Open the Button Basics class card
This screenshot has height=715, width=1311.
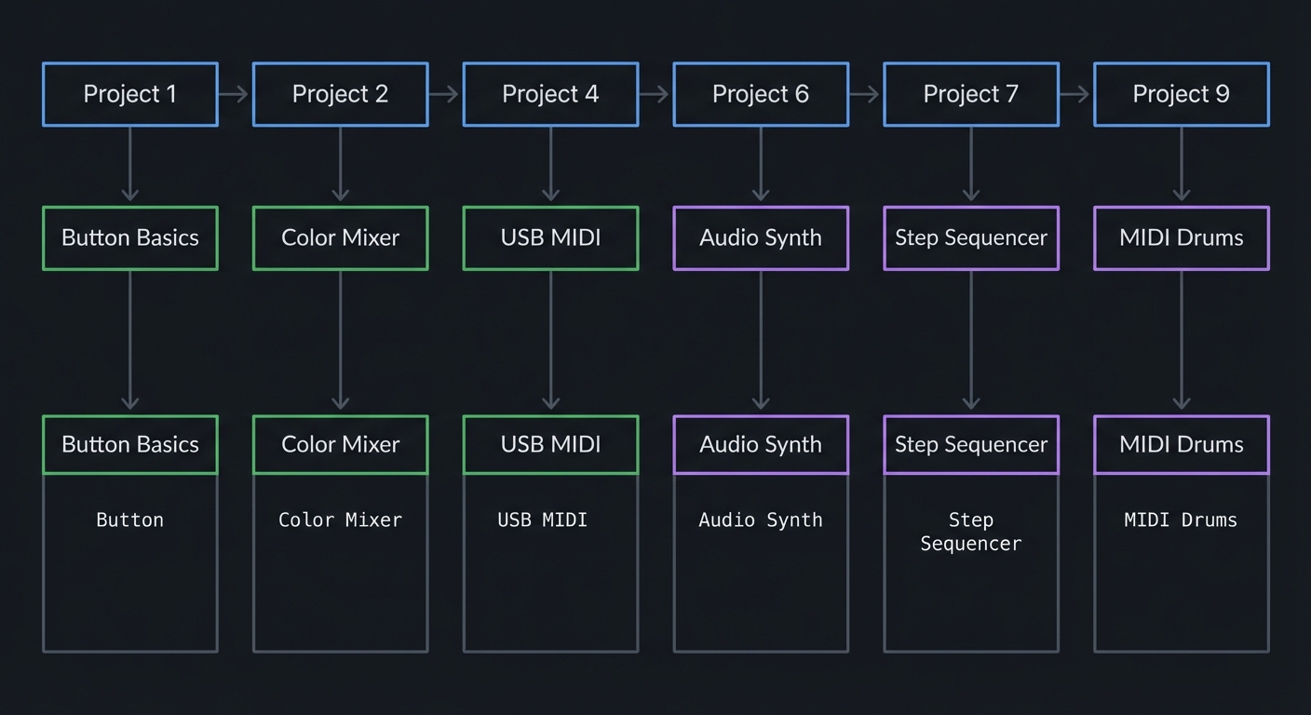pyautogui.click(x=129, y=444)
